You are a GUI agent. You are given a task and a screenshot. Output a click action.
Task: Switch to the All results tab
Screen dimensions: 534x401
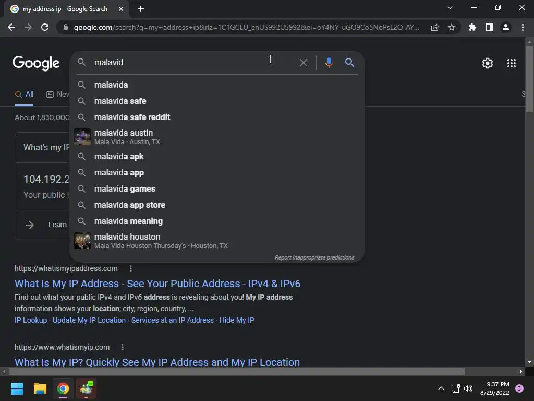click(24, 95)
